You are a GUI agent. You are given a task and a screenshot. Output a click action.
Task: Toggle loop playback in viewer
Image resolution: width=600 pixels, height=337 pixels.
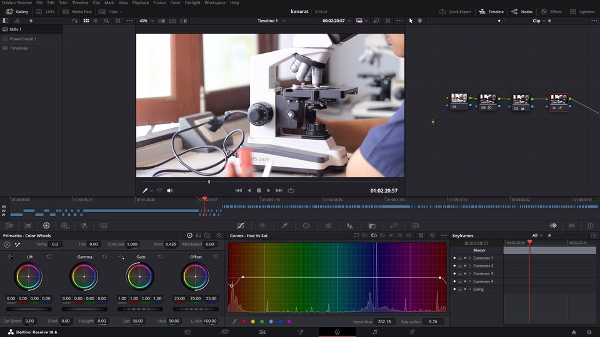[291, 190]
